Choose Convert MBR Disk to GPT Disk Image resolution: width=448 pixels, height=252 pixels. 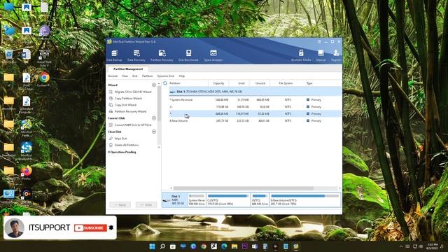[x=130, y=125]
